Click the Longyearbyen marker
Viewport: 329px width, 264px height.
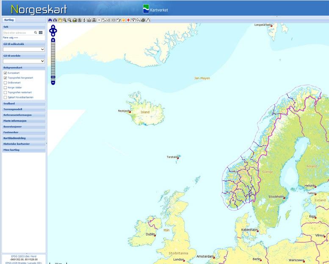click(271, 25)
